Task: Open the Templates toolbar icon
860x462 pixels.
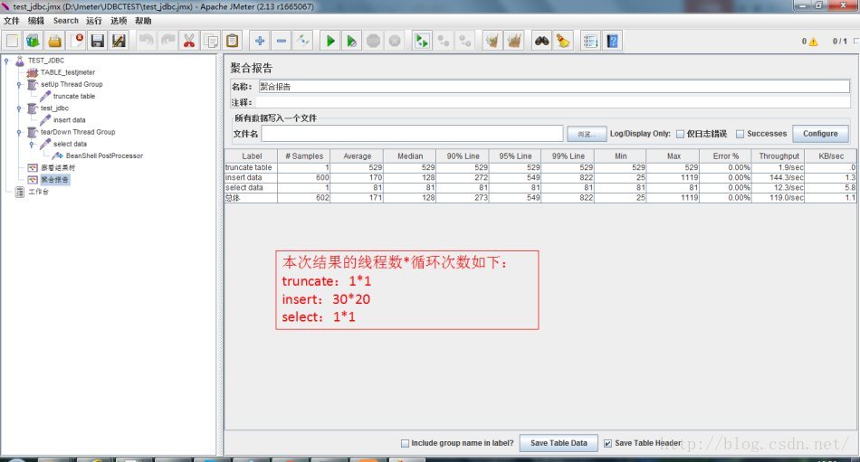Action: pyautogui.click(x=33, y=41)
